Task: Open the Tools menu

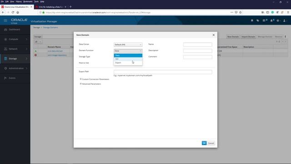Action: [36, 1]
